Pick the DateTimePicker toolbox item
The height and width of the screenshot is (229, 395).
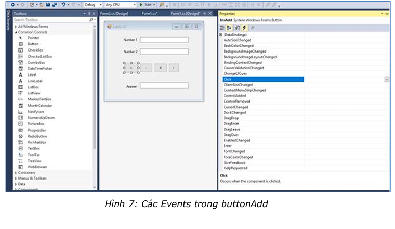click(x=39, y=68)
